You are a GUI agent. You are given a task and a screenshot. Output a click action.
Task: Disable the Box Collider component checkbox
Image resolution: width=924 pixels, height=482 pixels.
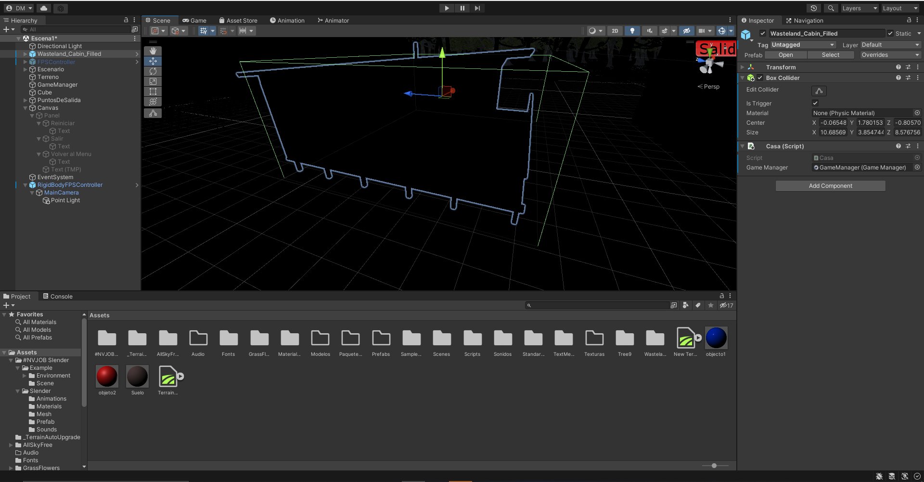click(x=760, y=78)
